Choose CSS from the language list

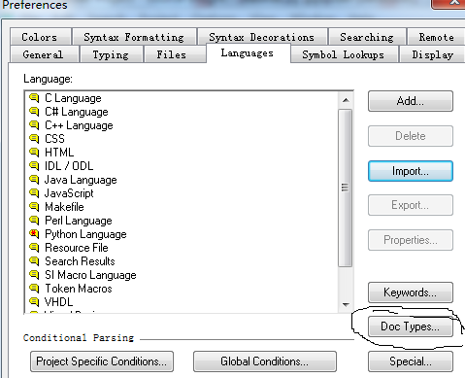click(x=54, y=139)
